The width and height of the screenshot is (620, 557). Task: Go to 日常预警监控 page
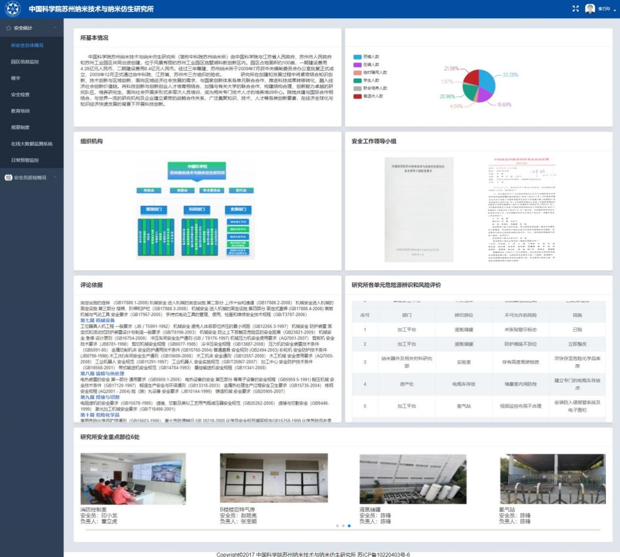click(x=25, y=160)
